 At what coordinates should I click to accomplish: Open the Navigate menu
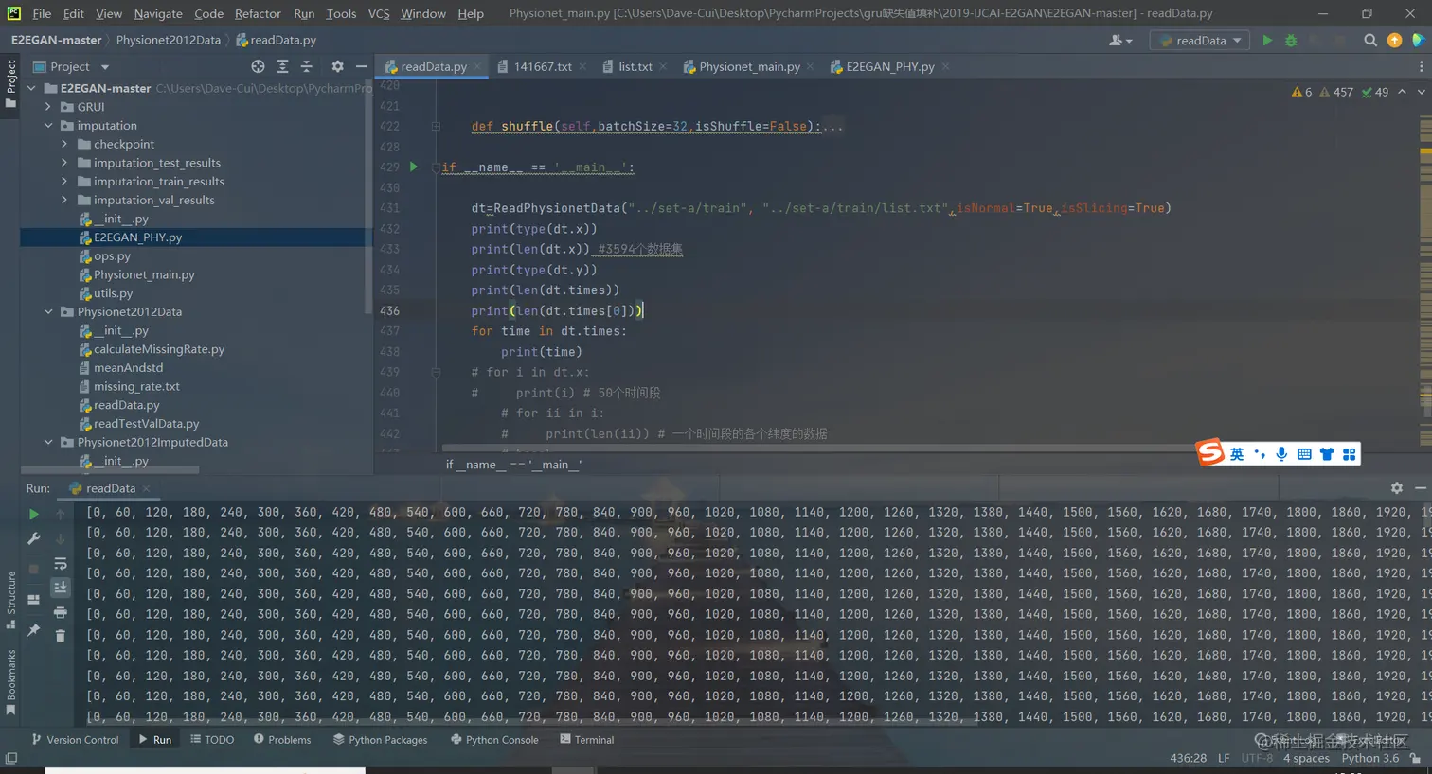[x=158, y=13]
